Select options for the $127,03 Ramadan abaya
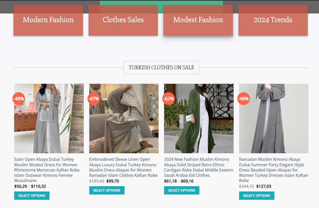 click(x=257, y=195)
